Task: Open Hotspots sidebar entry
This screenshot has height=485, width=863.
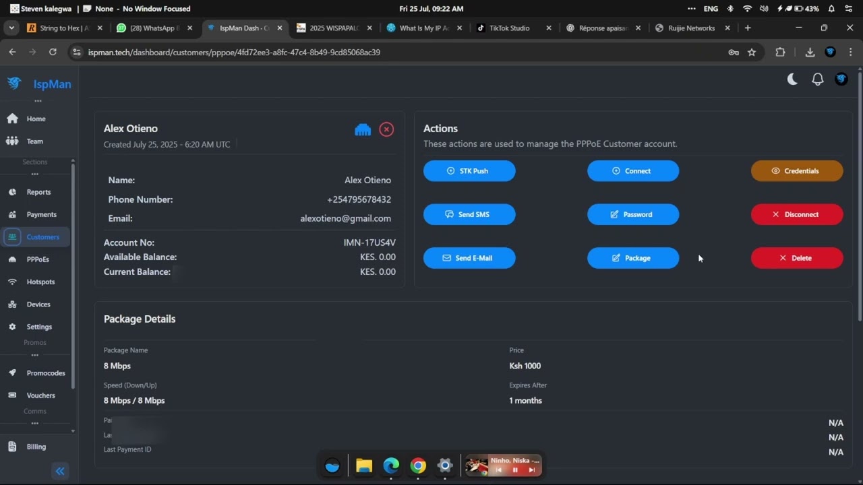Action: pos(40,282)
